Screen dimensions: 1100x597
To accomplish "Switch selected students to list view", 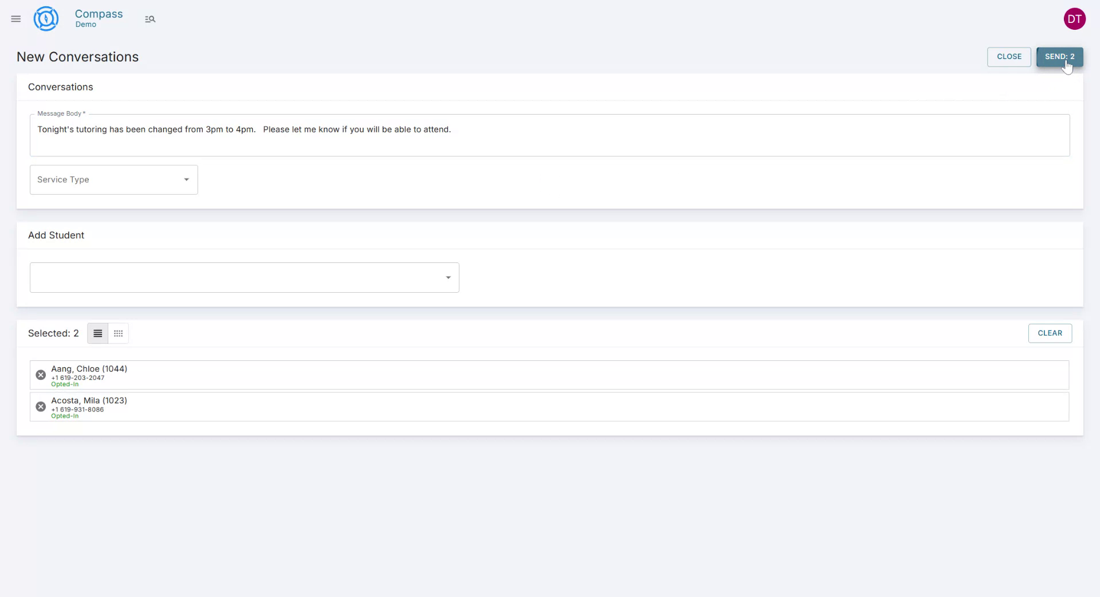I will (97, 333).
